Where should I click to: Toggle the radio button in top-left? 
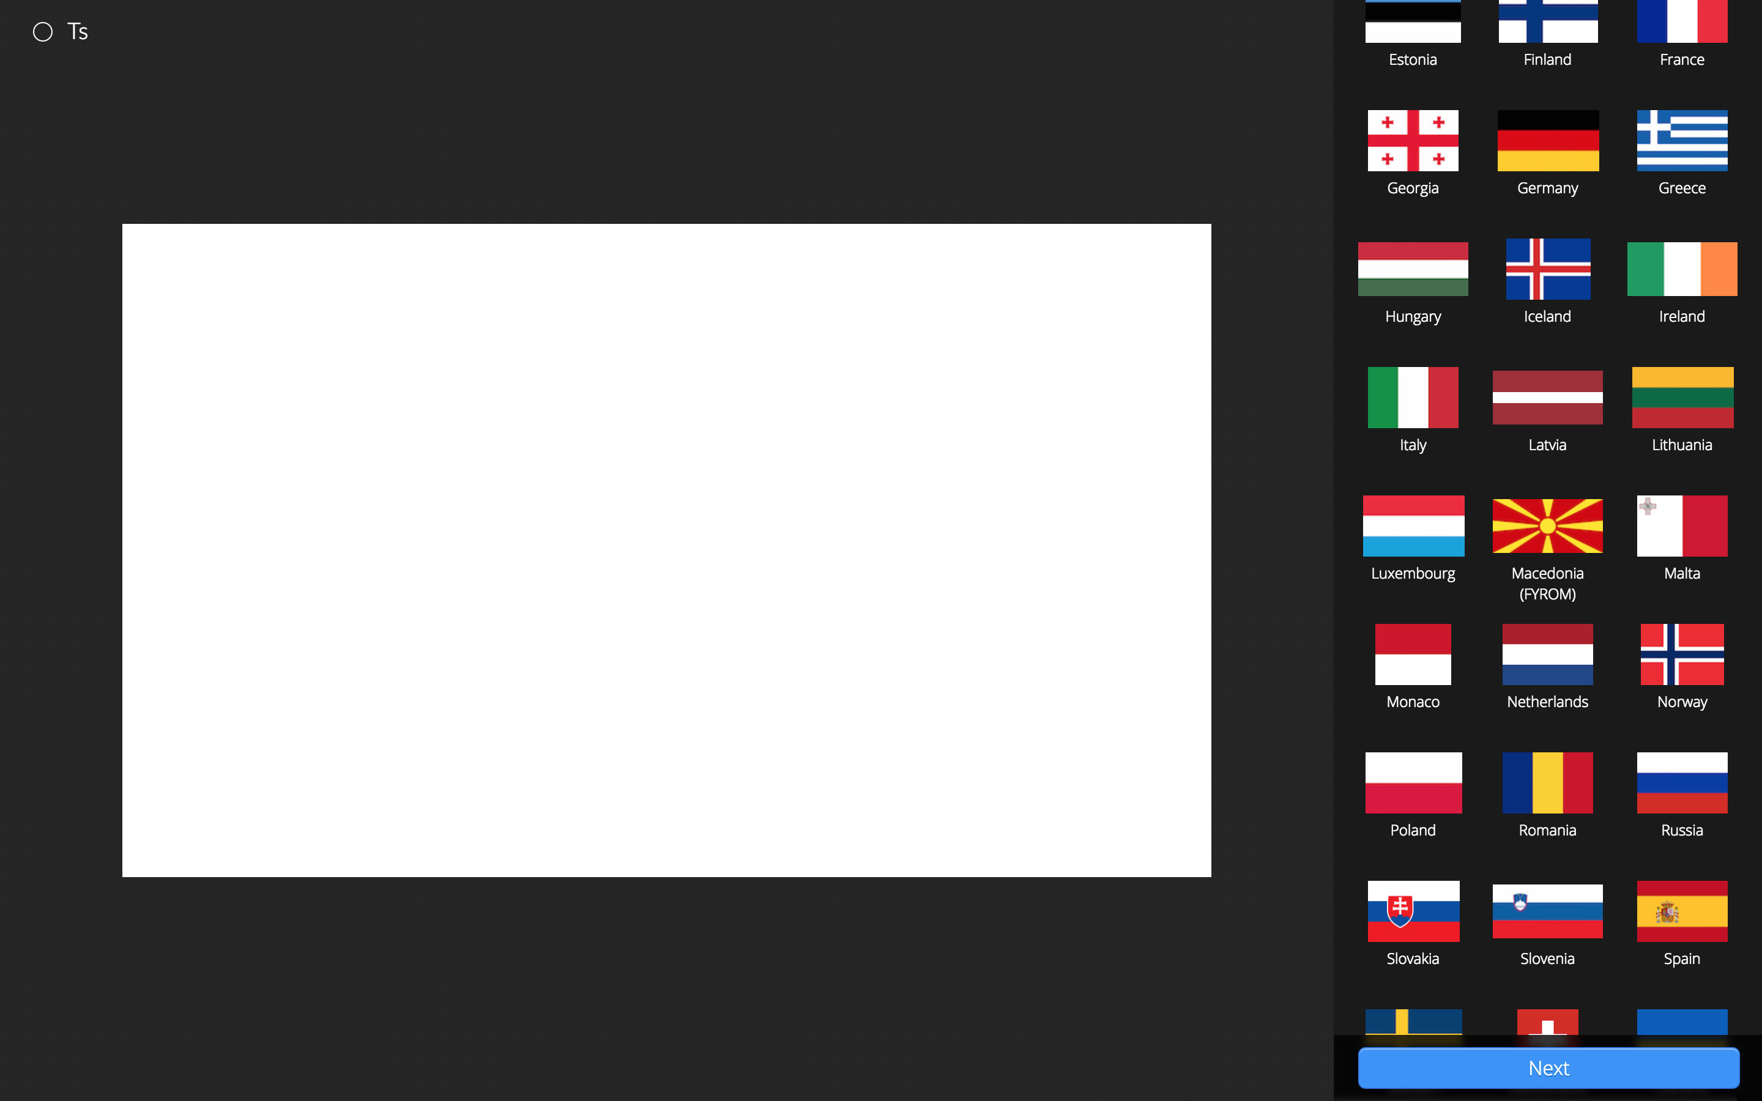pyautogui.click(x=42, y=32)
